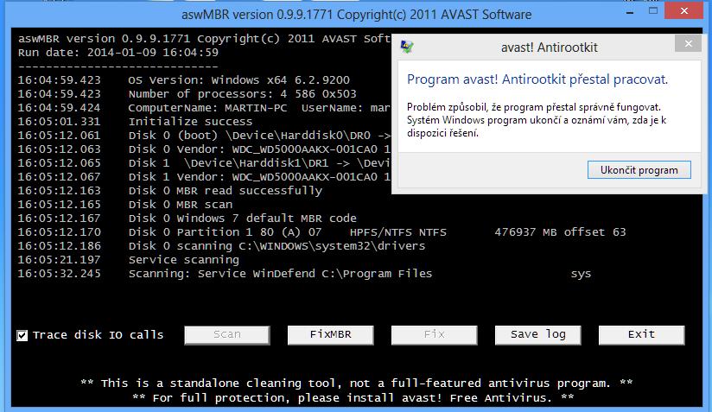Click the Scan button

(x=227, y=335)
